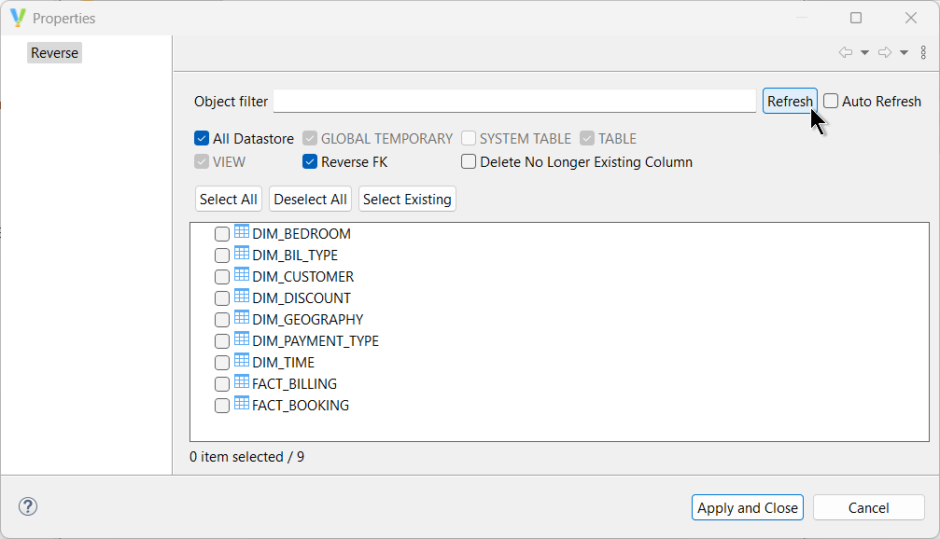
Task: Click Apply and Close
Action: coord(748,507)
